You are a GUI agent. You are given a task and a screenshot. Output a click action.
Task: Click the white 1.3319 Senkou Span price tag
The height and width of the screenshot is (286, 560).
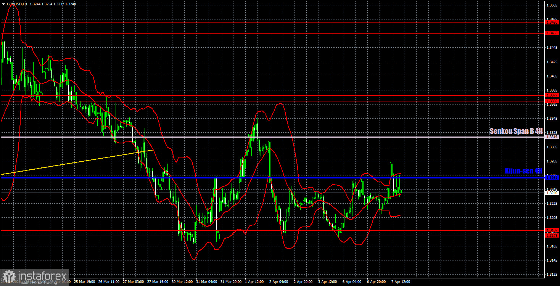[x=552, y=136]
